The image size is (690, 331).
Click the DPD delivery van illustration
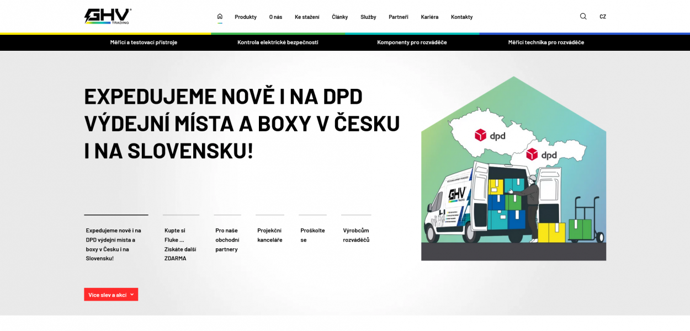(x=513, y=168)
